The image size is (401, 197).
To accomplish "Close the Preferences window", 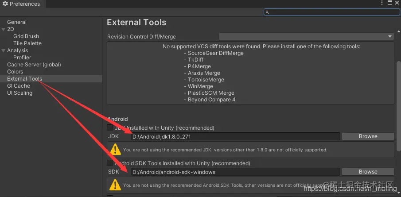I will pos(397,3).
